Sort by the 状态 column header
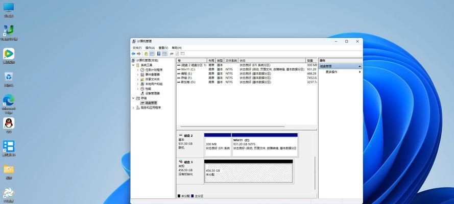This screenshot has height=204, width=454. [x=272, y=60]
